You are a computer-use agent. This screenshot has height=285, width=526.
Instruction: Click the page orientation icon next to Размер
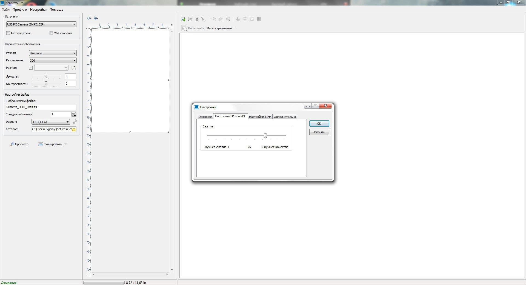coord(73,68)
